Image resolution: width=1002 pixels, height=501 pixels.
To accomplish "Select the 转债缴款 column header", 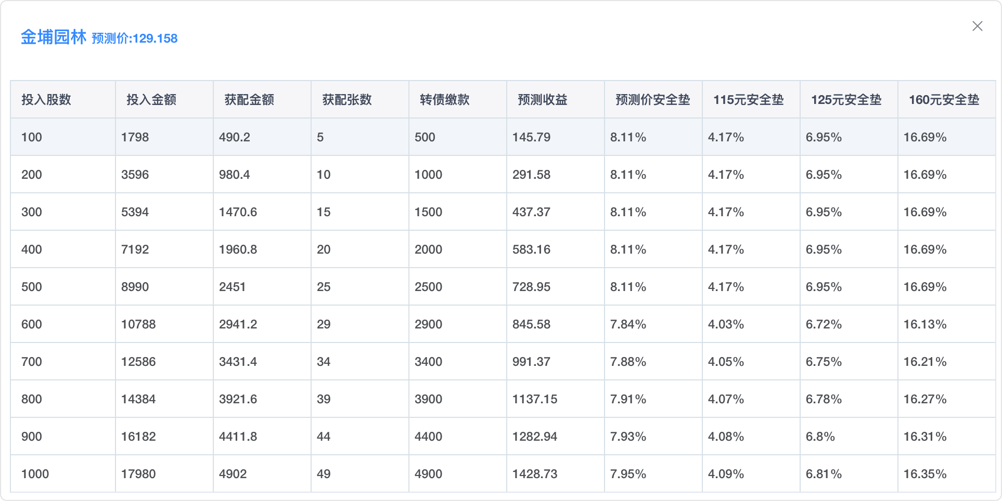I will (x=445, y=100).
